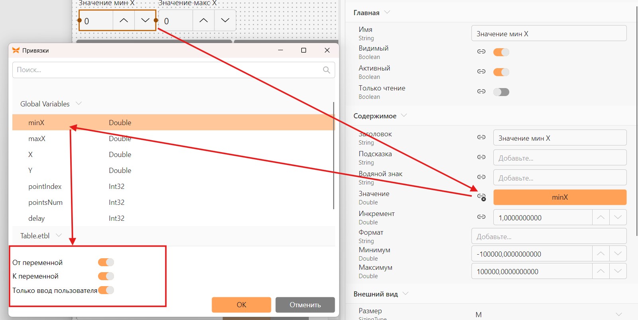This screenshot has width=638, height=320.
Task: Collapse the Global Variables group
Action: [79, 104]
